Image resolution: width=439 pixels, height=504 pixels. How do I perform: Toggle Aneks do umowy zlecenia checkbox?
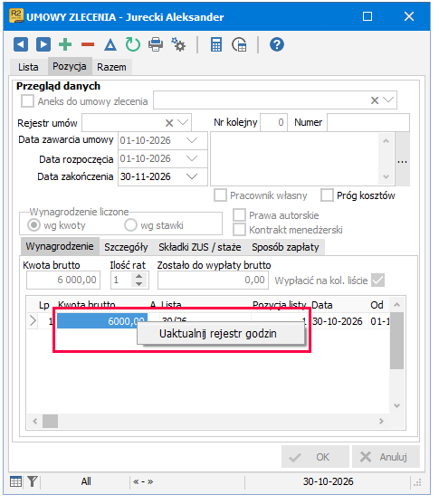click(27, 101)
